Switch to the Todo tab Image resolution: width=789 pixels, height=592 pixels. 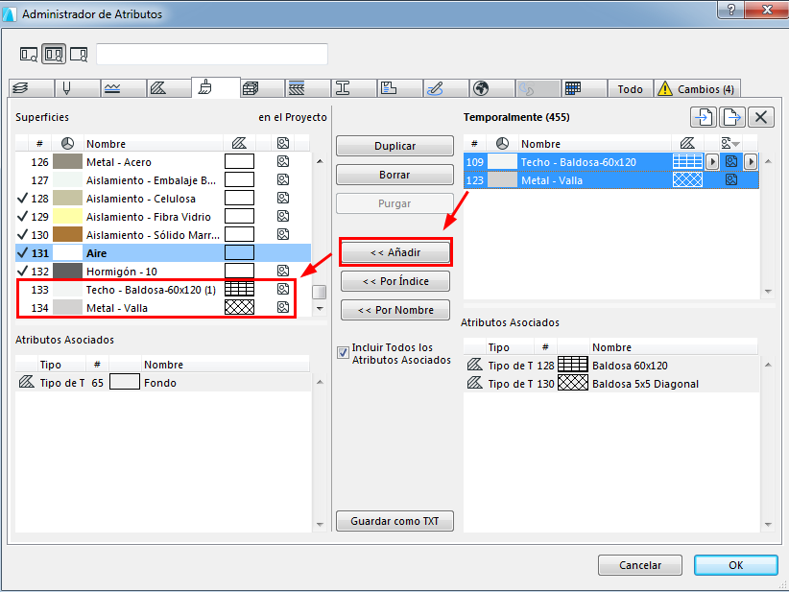pos(630,89)
